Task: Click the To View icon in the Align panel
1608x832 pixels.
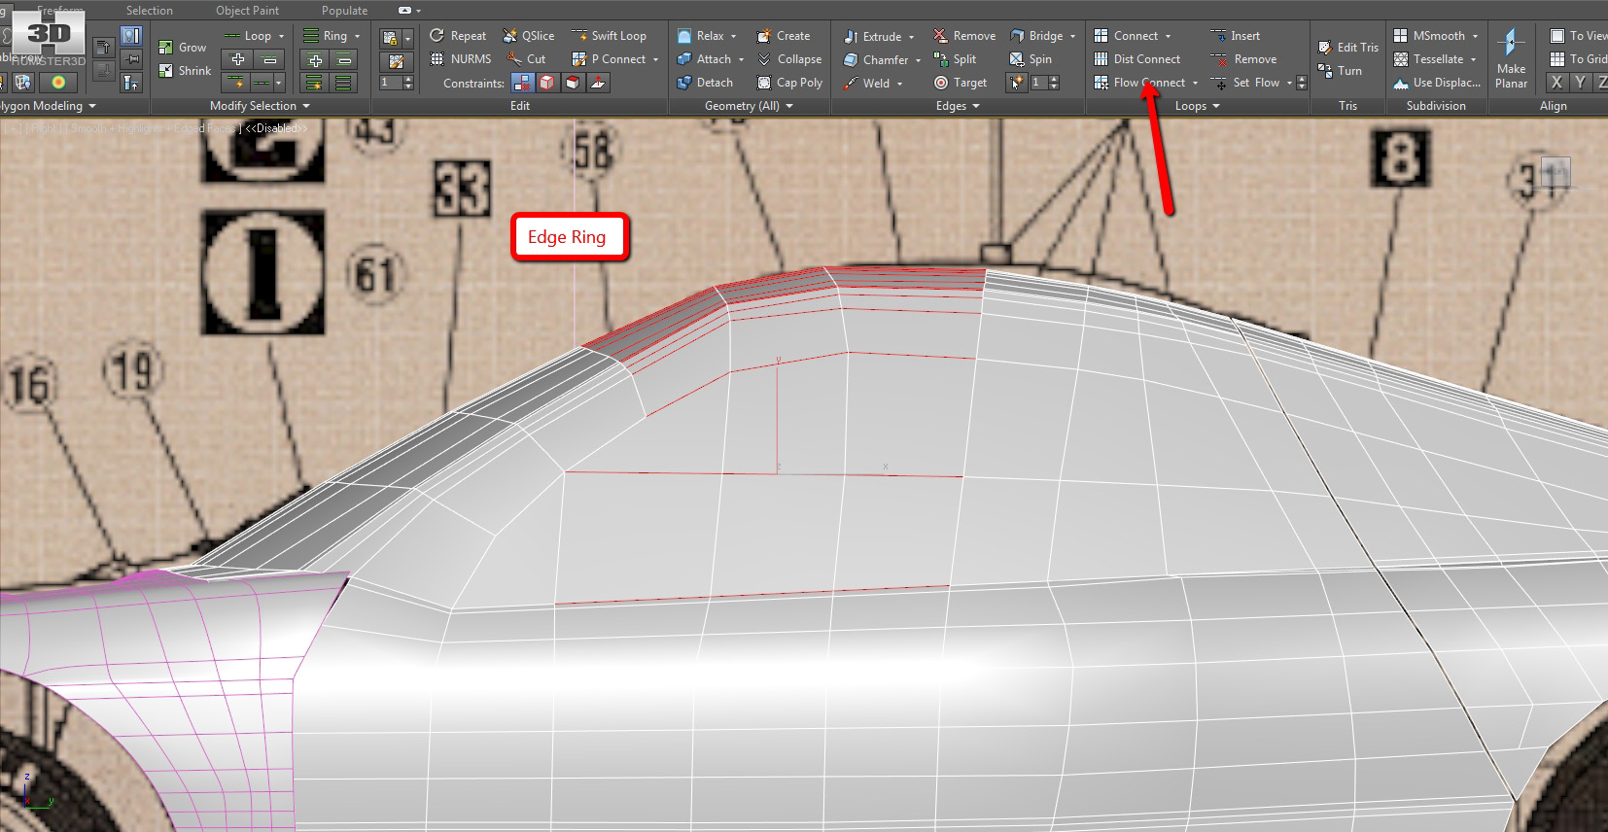Action: click(x=1557, y=36)
